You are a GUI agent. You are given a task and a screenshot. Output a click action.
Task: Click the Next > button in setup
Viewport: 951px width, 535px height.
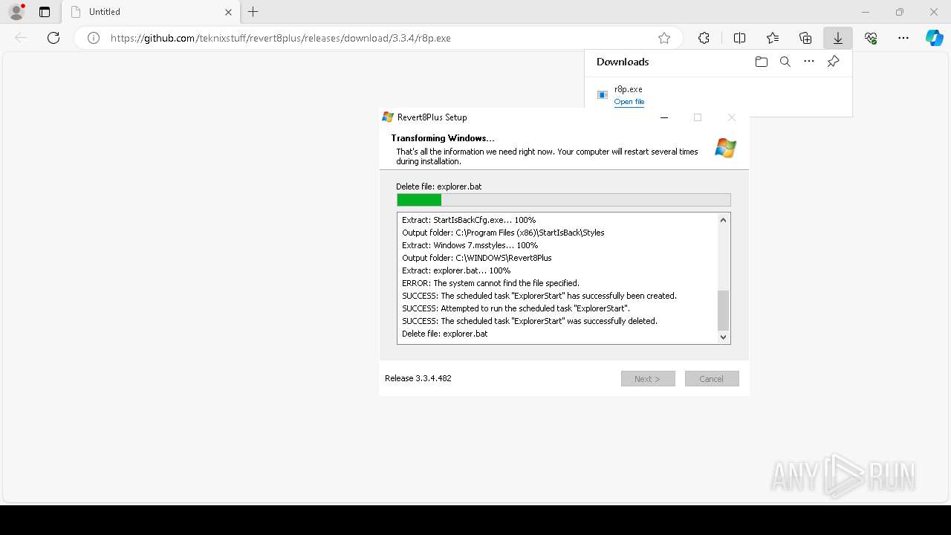[648, 379]
